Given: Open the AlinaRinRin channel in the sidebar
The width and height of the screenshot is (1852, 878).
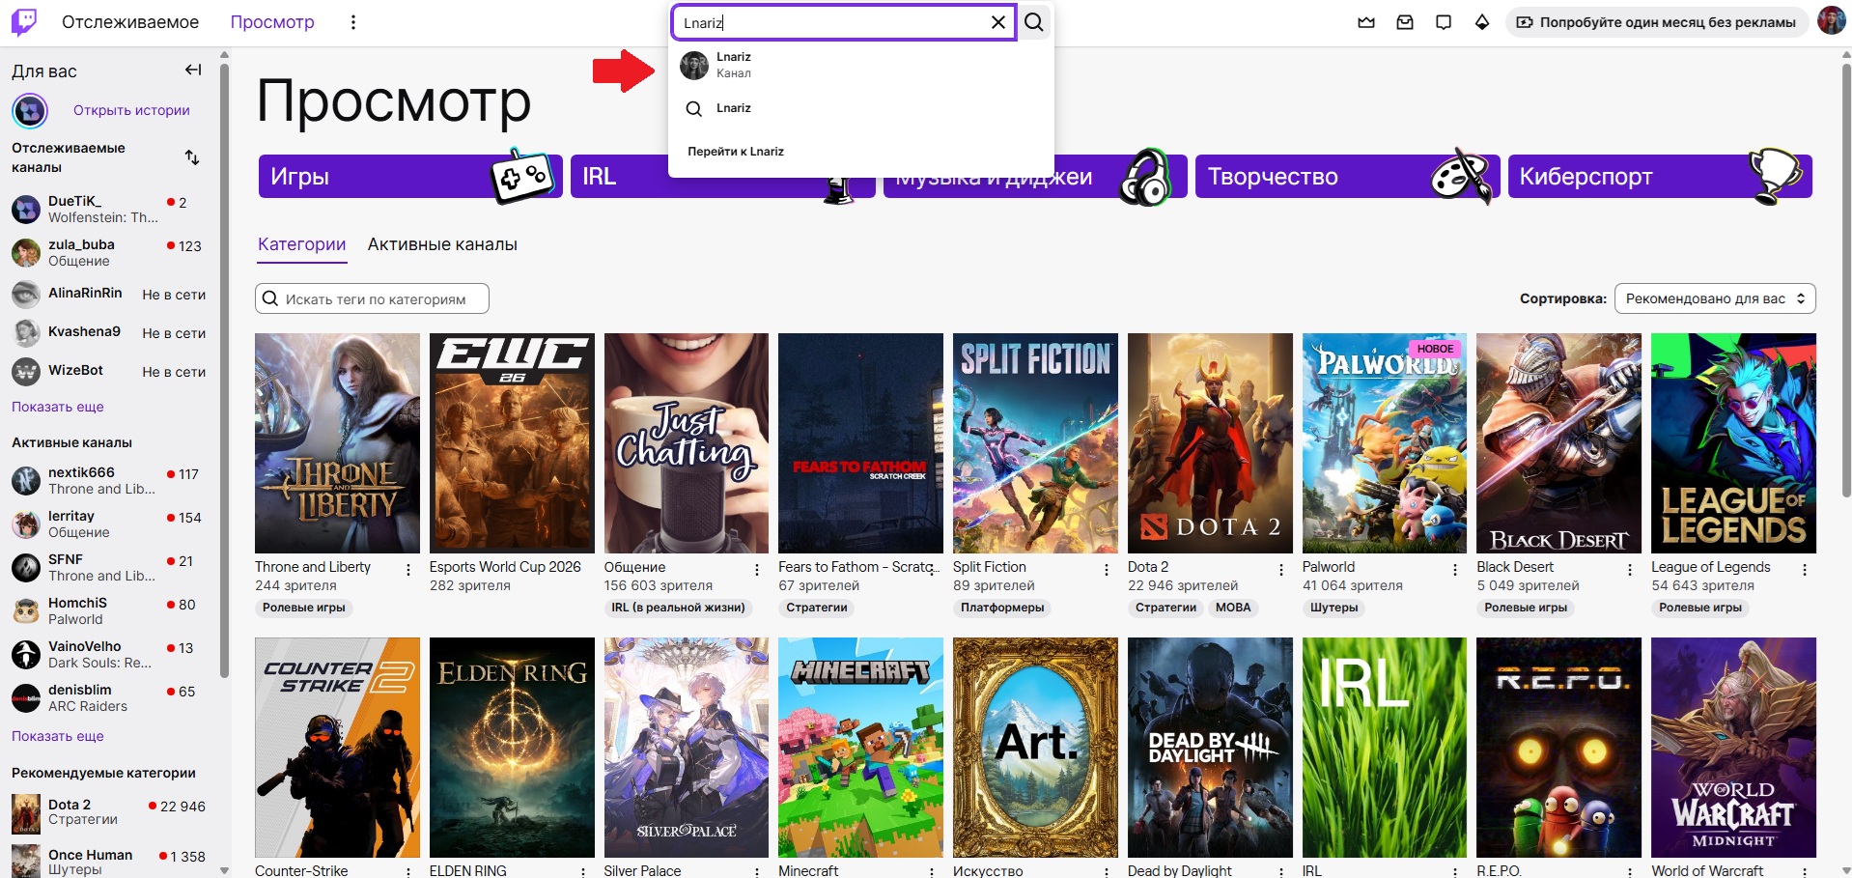Looking at the screenshot, I should pyautogui.click(x=108, y=294).
